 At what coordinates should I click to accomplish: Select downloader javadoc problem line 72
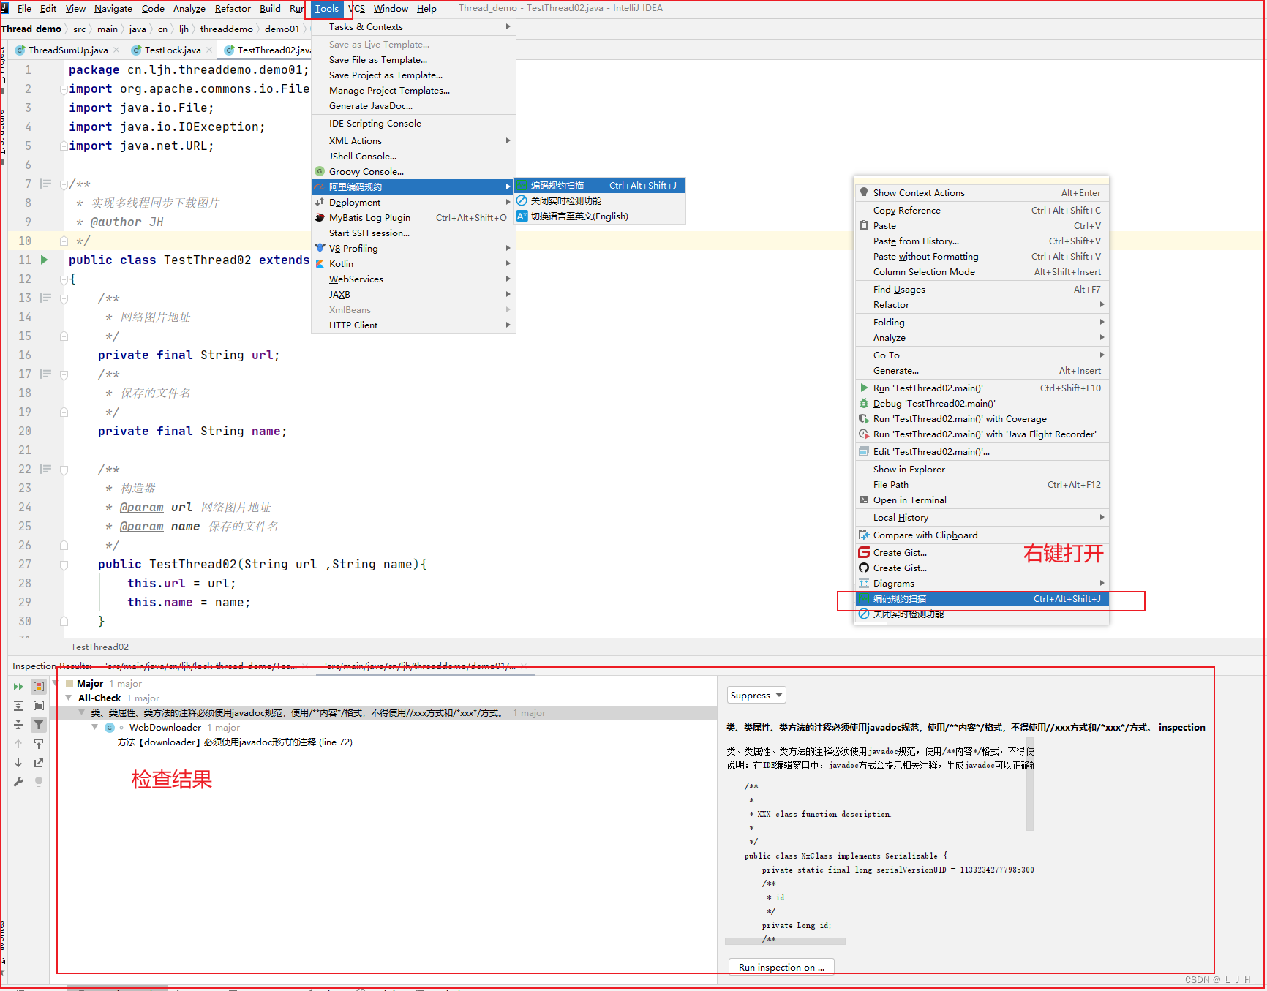pyautogui.click(x=235, y=742)
